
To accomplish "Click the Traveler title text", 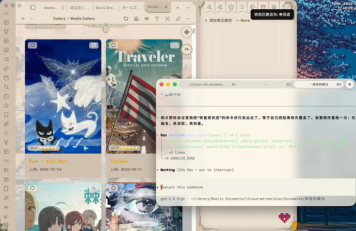I will (x=119, y=161).
